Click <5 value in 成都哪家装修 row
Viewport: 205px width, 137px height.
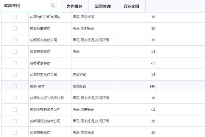153,63
